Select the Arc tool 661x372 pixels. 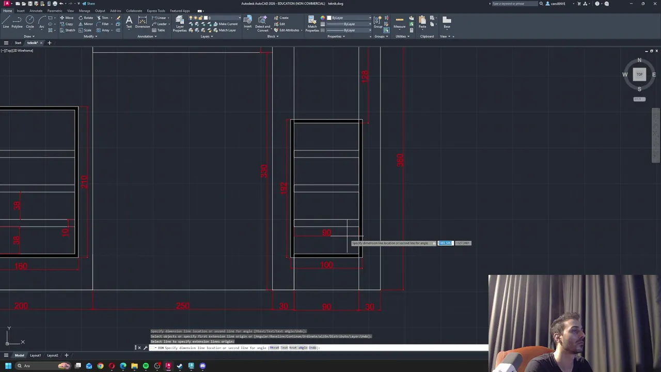pos(41,22)
